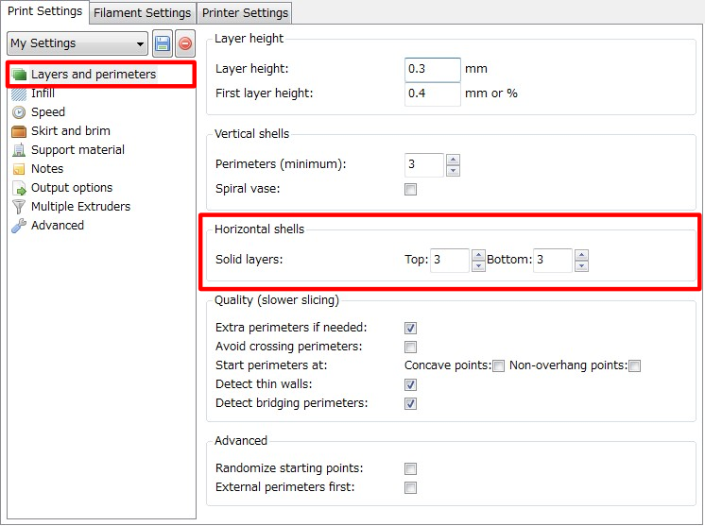Click the red delete preset icon
This screenshot has width=705, height=526.
(x=185, y=43)
